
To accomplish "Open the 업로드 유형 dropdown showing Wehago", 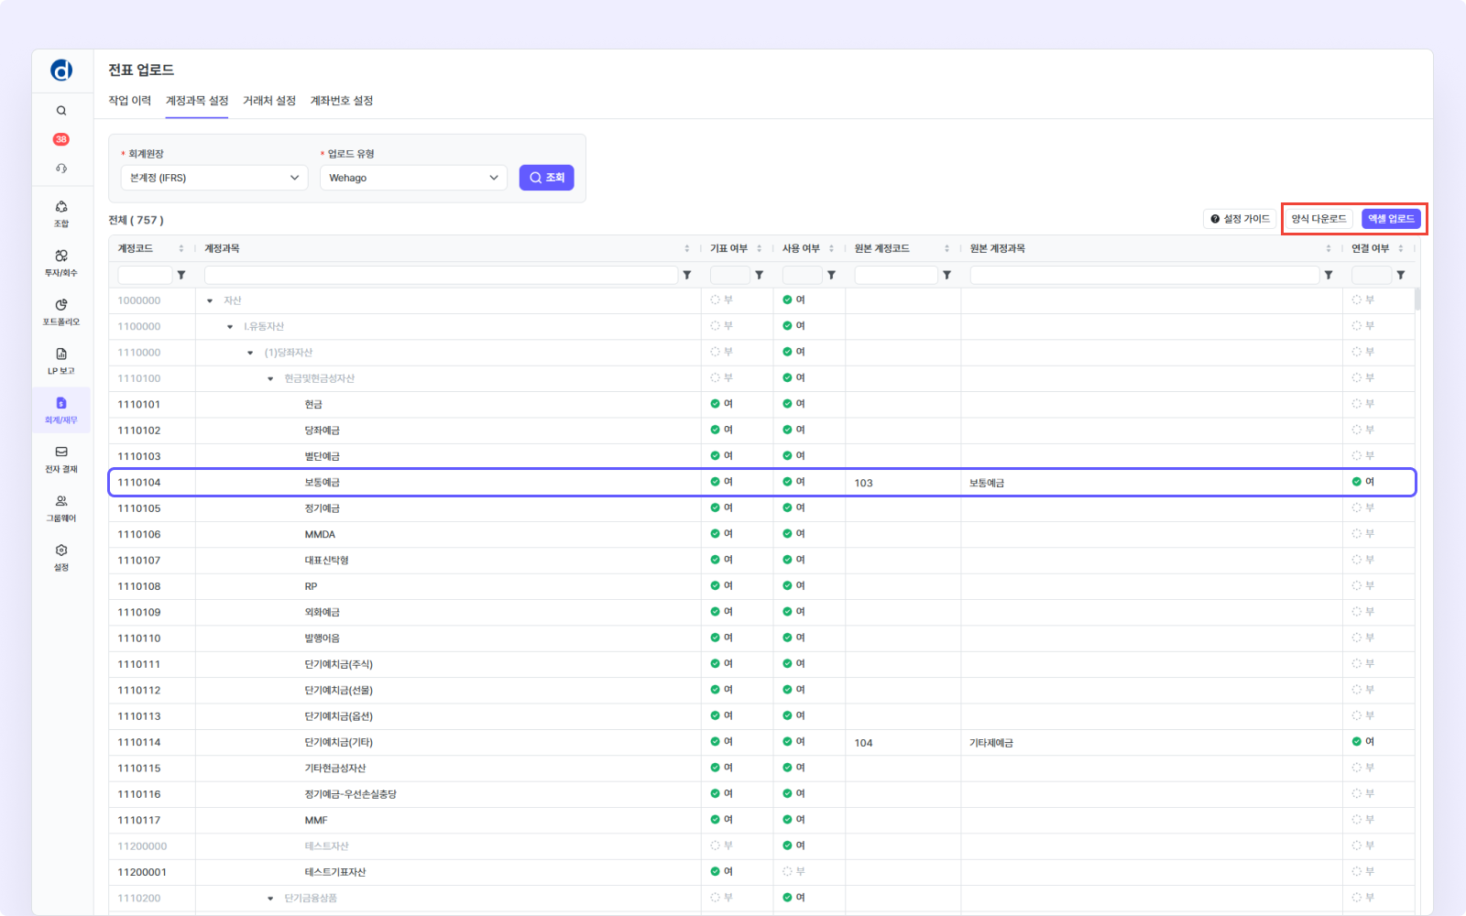I will click(x=414, y=178).
